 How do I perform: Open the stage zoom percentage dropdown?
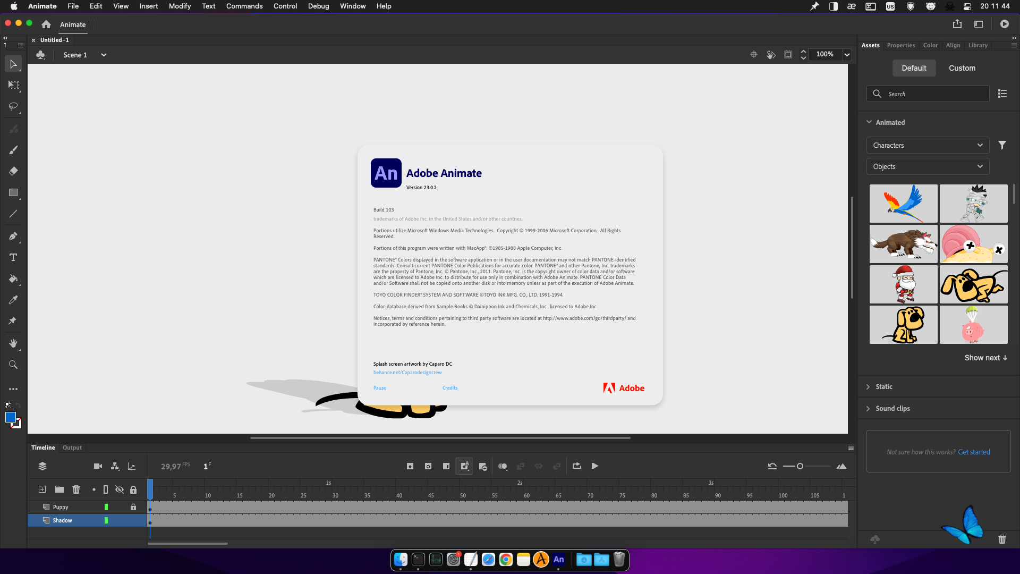pyautogui.click(x=847, y=54)
